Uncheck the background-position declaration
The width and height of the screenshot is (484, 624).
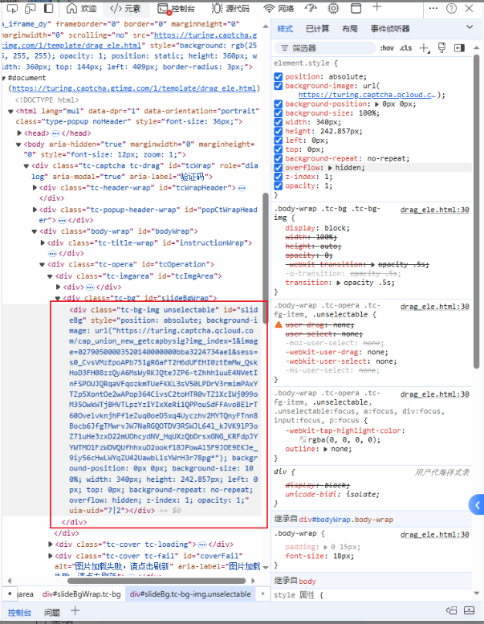[279, 104]
